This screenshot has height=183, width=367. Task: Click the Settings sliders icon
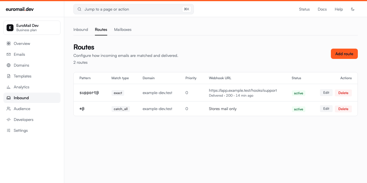[9, 130]
